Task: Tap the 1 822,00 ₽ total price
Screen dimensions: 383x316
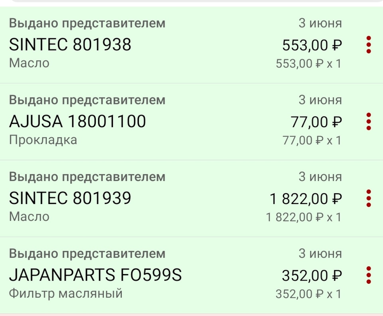Action: (306, 199)
